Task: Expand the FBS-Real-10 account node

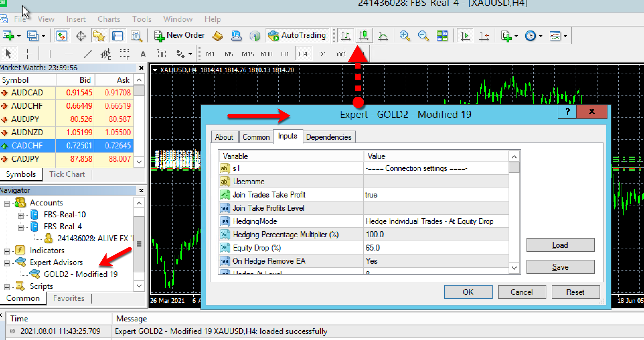Action: pyautogui.click(x=21, y=215)
